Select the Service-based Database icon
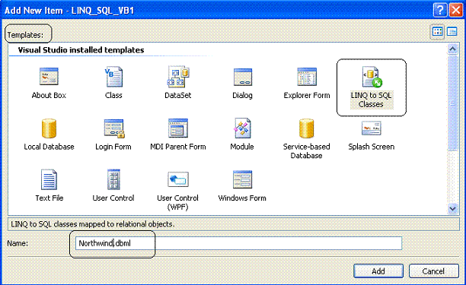The width and height of the screenshot is (466, 285). (306, 128)
